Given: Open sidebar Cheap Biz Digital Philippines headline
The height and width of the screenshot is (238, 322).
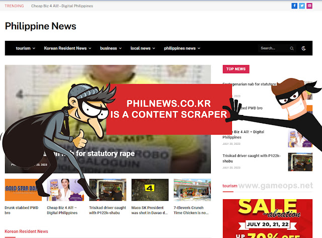Looking at the screenshot, I should point(243,135).
